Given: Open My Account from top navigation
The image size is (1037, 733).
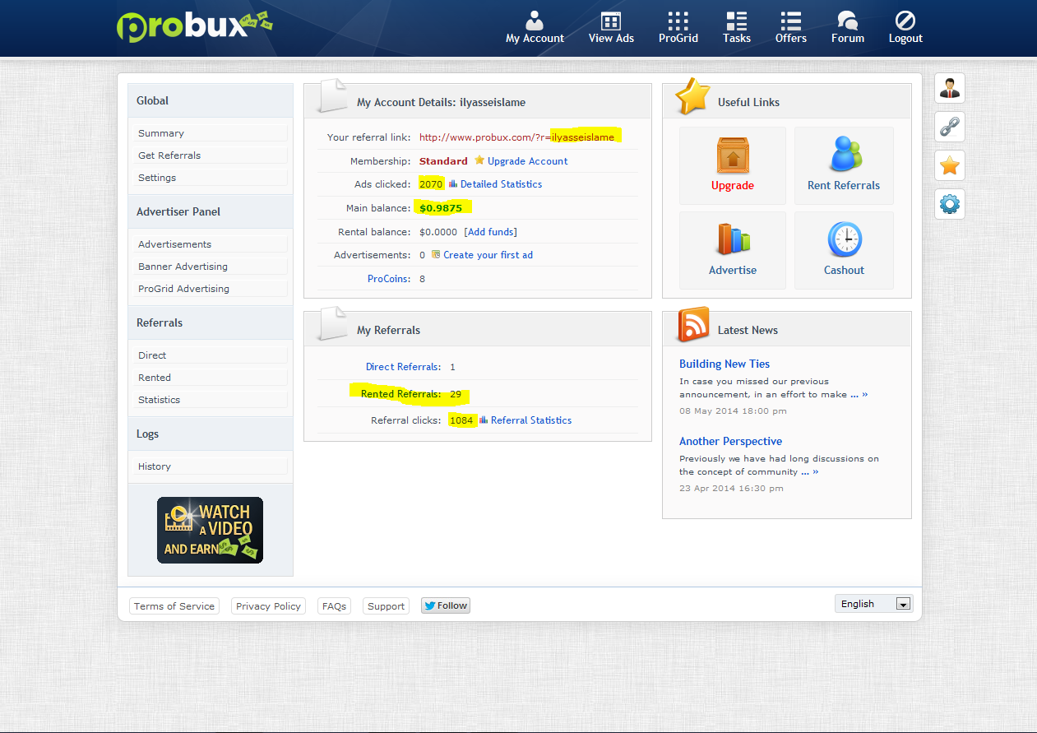Looking at the screenshot, I should (535, 27).
